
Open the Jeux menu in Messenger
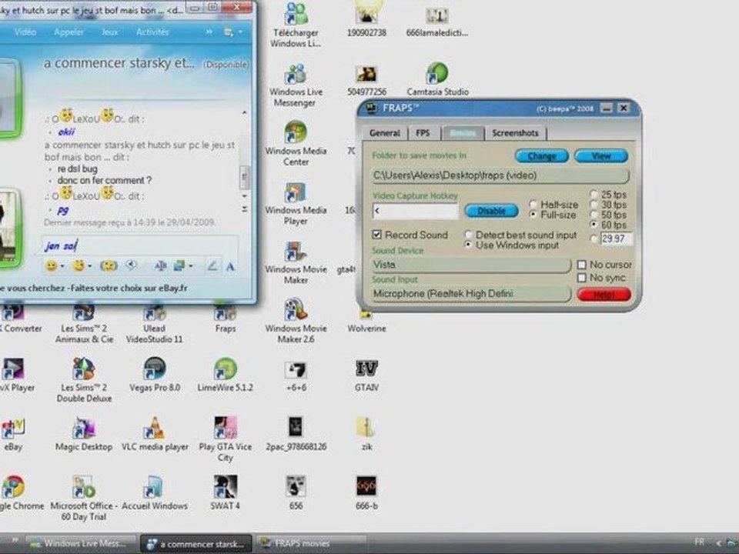110,32
